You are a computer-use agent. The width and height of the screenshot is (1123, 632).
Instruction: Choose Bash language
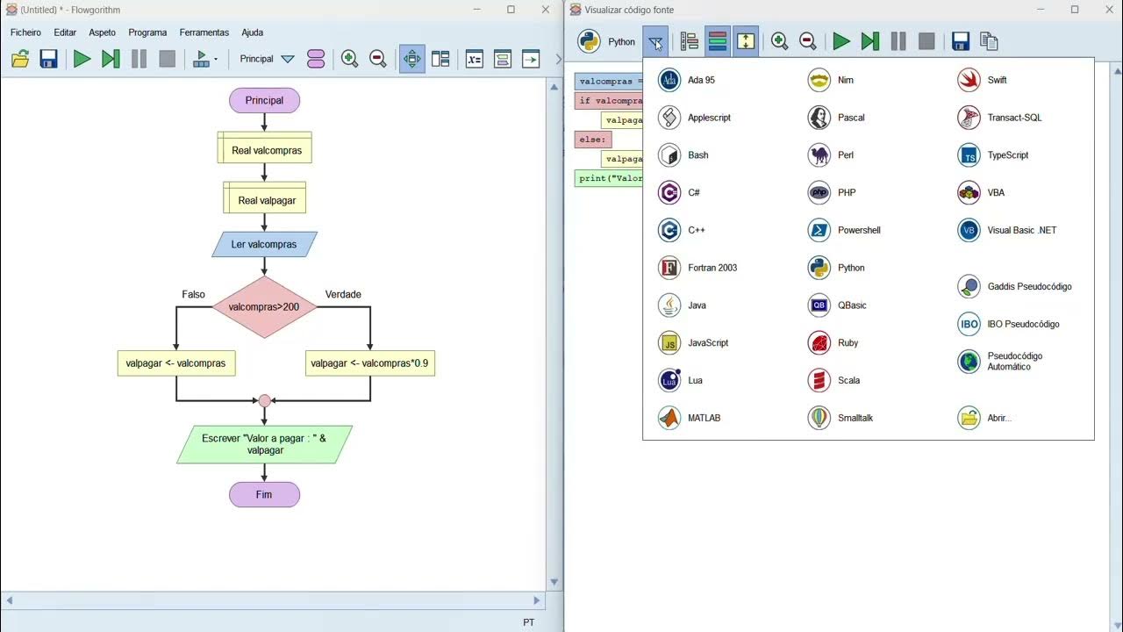tap(683, 155)
